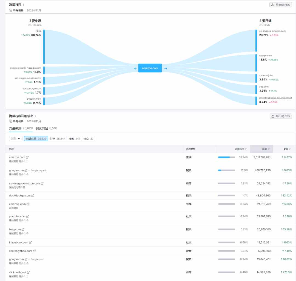Open external link icon beside l.facebook.com row
This screenshot has width=296, height=281.
coord(30,242)
